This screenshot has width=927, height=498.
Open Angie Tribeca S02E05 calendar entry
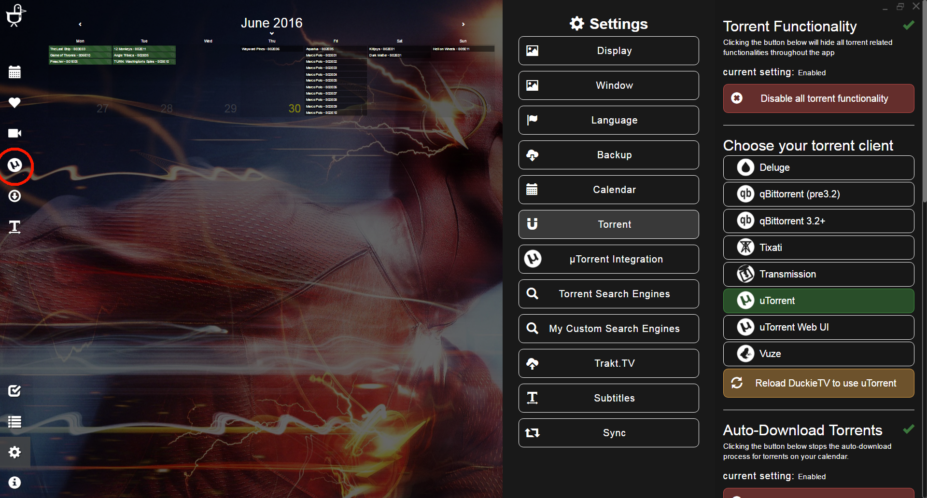pyautogui.click(x=144, y=55)
